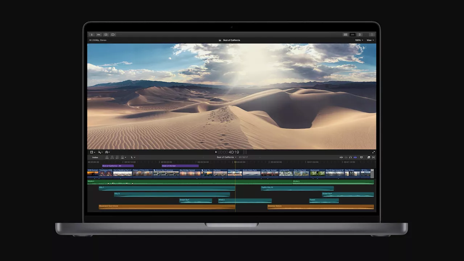Open the timeline Index panel
This screenshot has width=464, height=261.
[x=95, y=157]
